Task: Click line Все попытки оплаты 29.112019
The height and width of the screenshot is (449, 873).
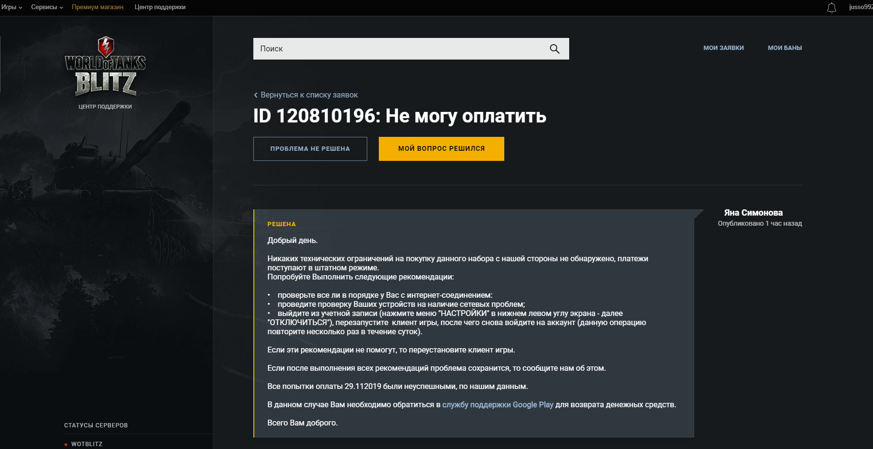Action: click(397, 387)
